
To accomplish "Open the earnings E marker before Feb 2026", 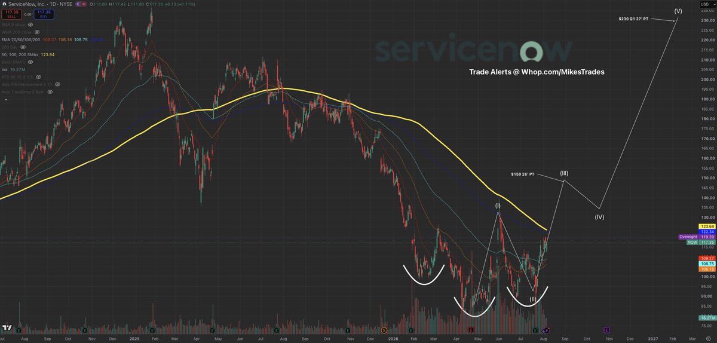I will click(x=411, y=330).
